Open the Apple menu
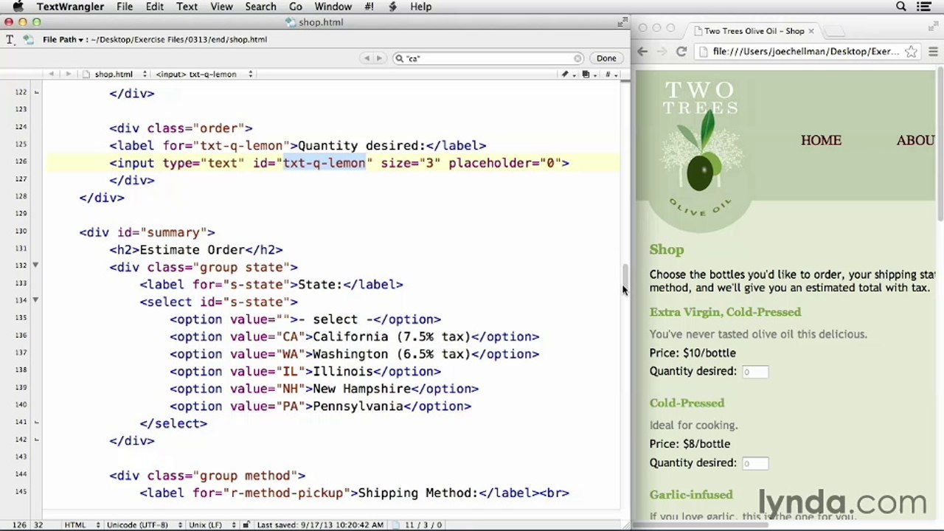Viewport: 944px width, 531px height. click(18, 7)
